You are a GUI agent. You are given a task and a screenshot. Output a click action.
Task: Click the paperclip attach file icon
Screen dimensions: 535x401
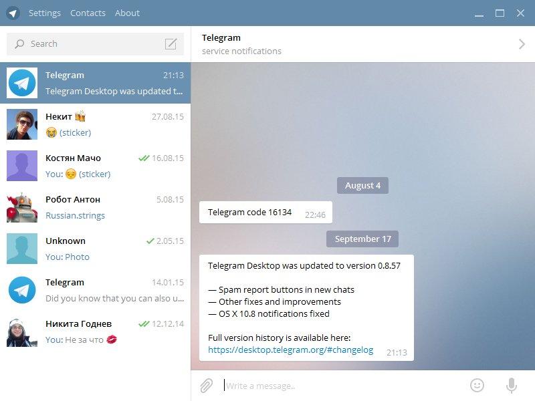[206, 386]
